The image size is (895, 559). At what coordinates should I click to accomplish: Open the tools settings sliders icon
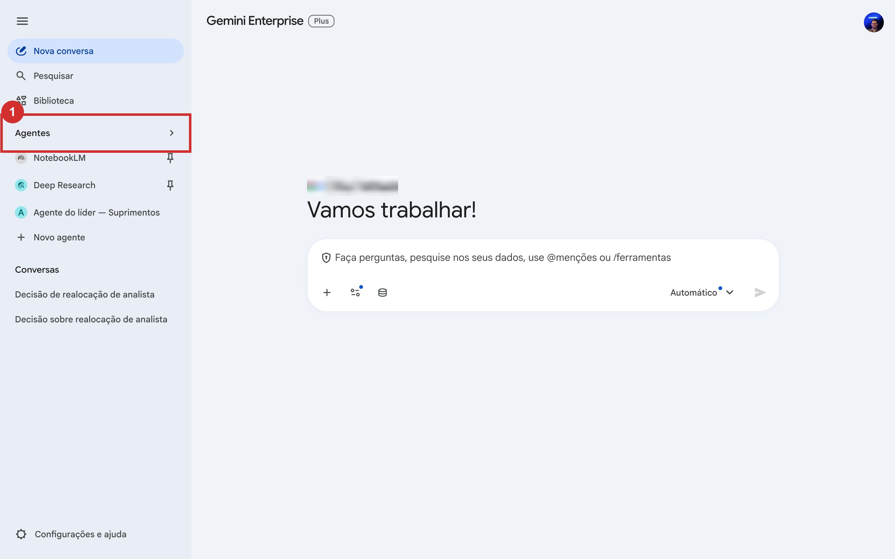(x=356, y=292)
